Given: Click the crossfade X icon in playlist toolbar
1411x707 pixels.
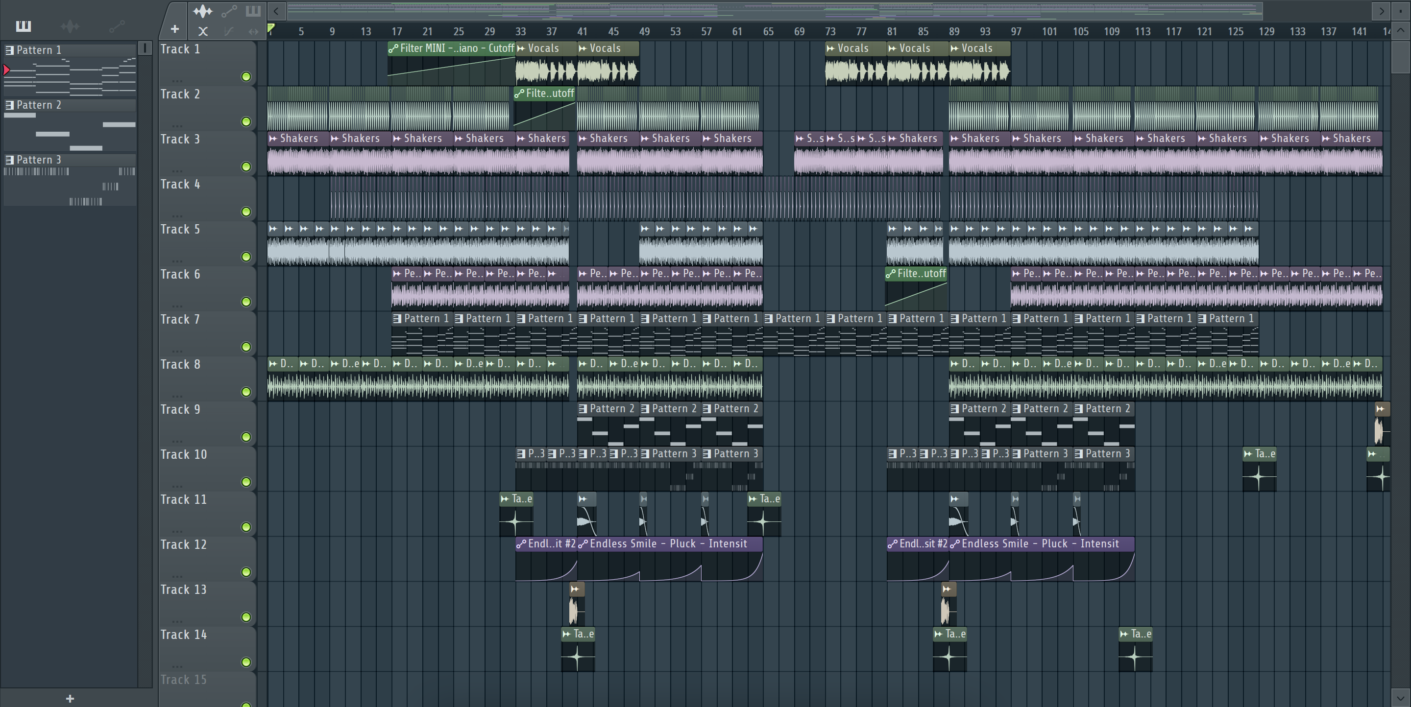Looking at the screenshot, I should pyautogui.click(x=203, y=31).
